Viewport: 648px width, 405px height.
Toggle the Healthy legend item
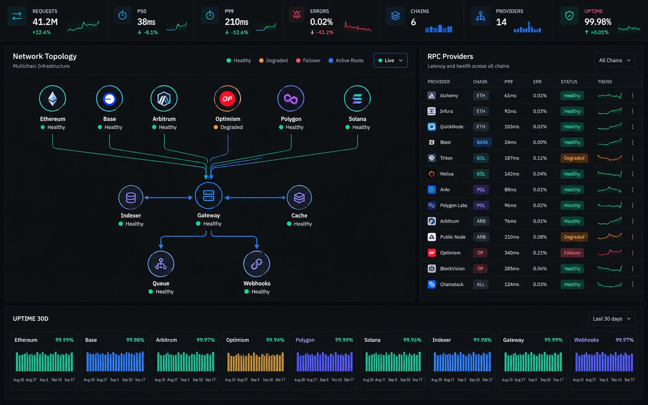(x=239, y=60)
